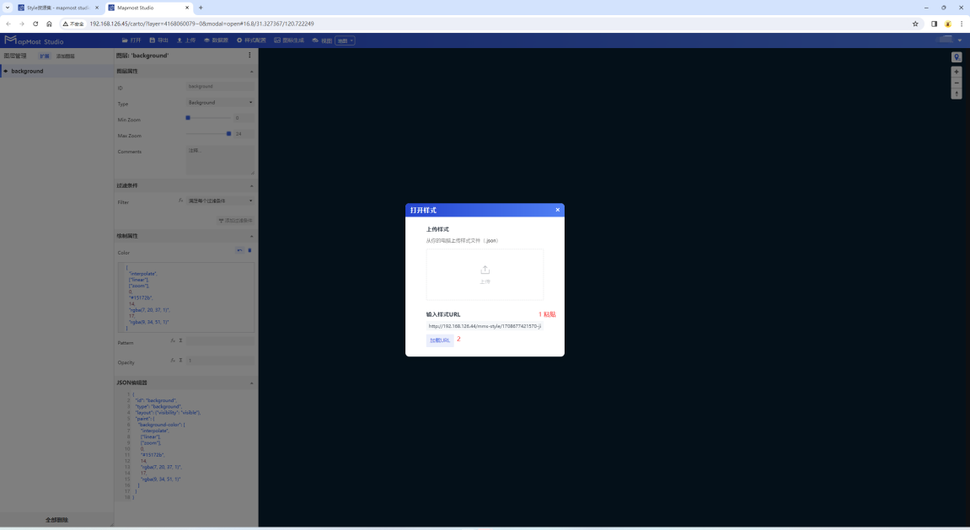Open the browser three-dot menu
Image resolution: width=970 pixels, height=530 pixels.
tap(962, 24)
